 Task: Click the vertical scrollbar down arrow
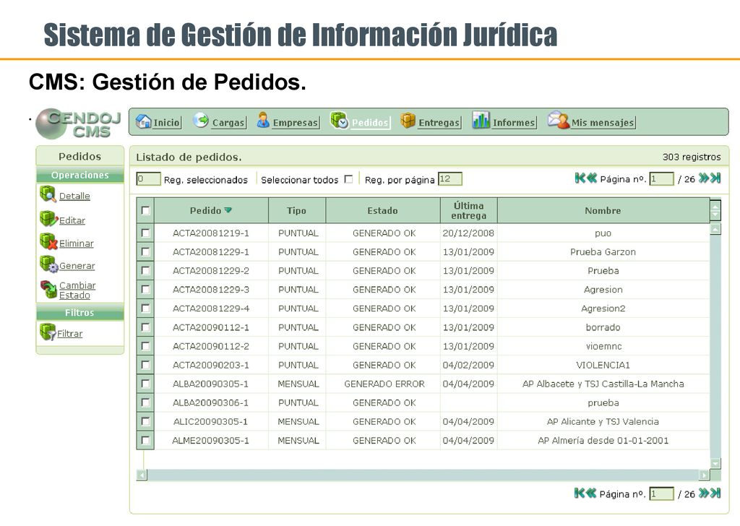715,463
